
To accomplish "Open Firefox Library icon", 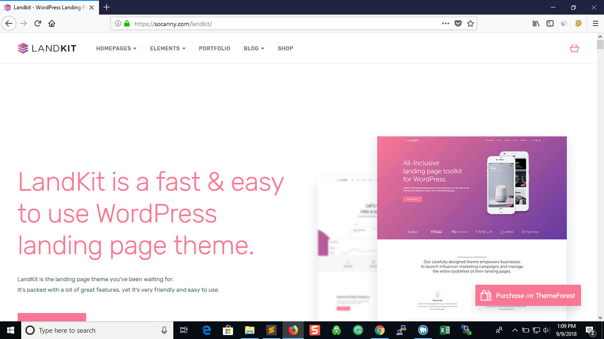I will (536, 23).
